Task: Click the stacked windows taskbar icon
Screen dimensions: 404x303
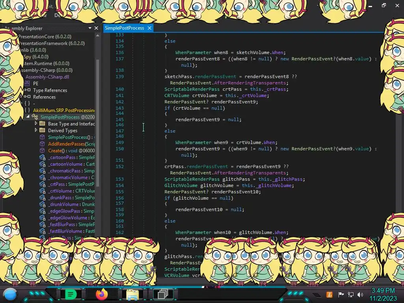Action: click(x=163, y=294)
